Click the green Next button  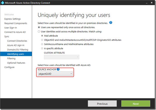click(x=136, y=104)
